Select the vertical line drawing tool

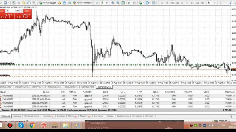pyautogui.click(x=220, y=3)
